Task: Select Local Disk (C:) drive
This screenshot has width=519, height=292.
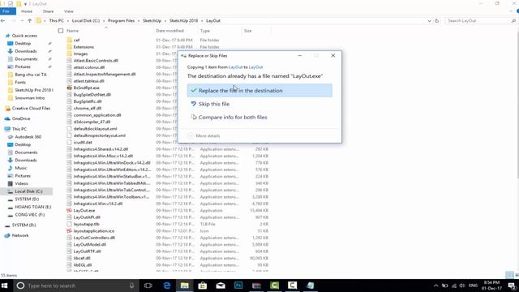Action: coord(28,191)
